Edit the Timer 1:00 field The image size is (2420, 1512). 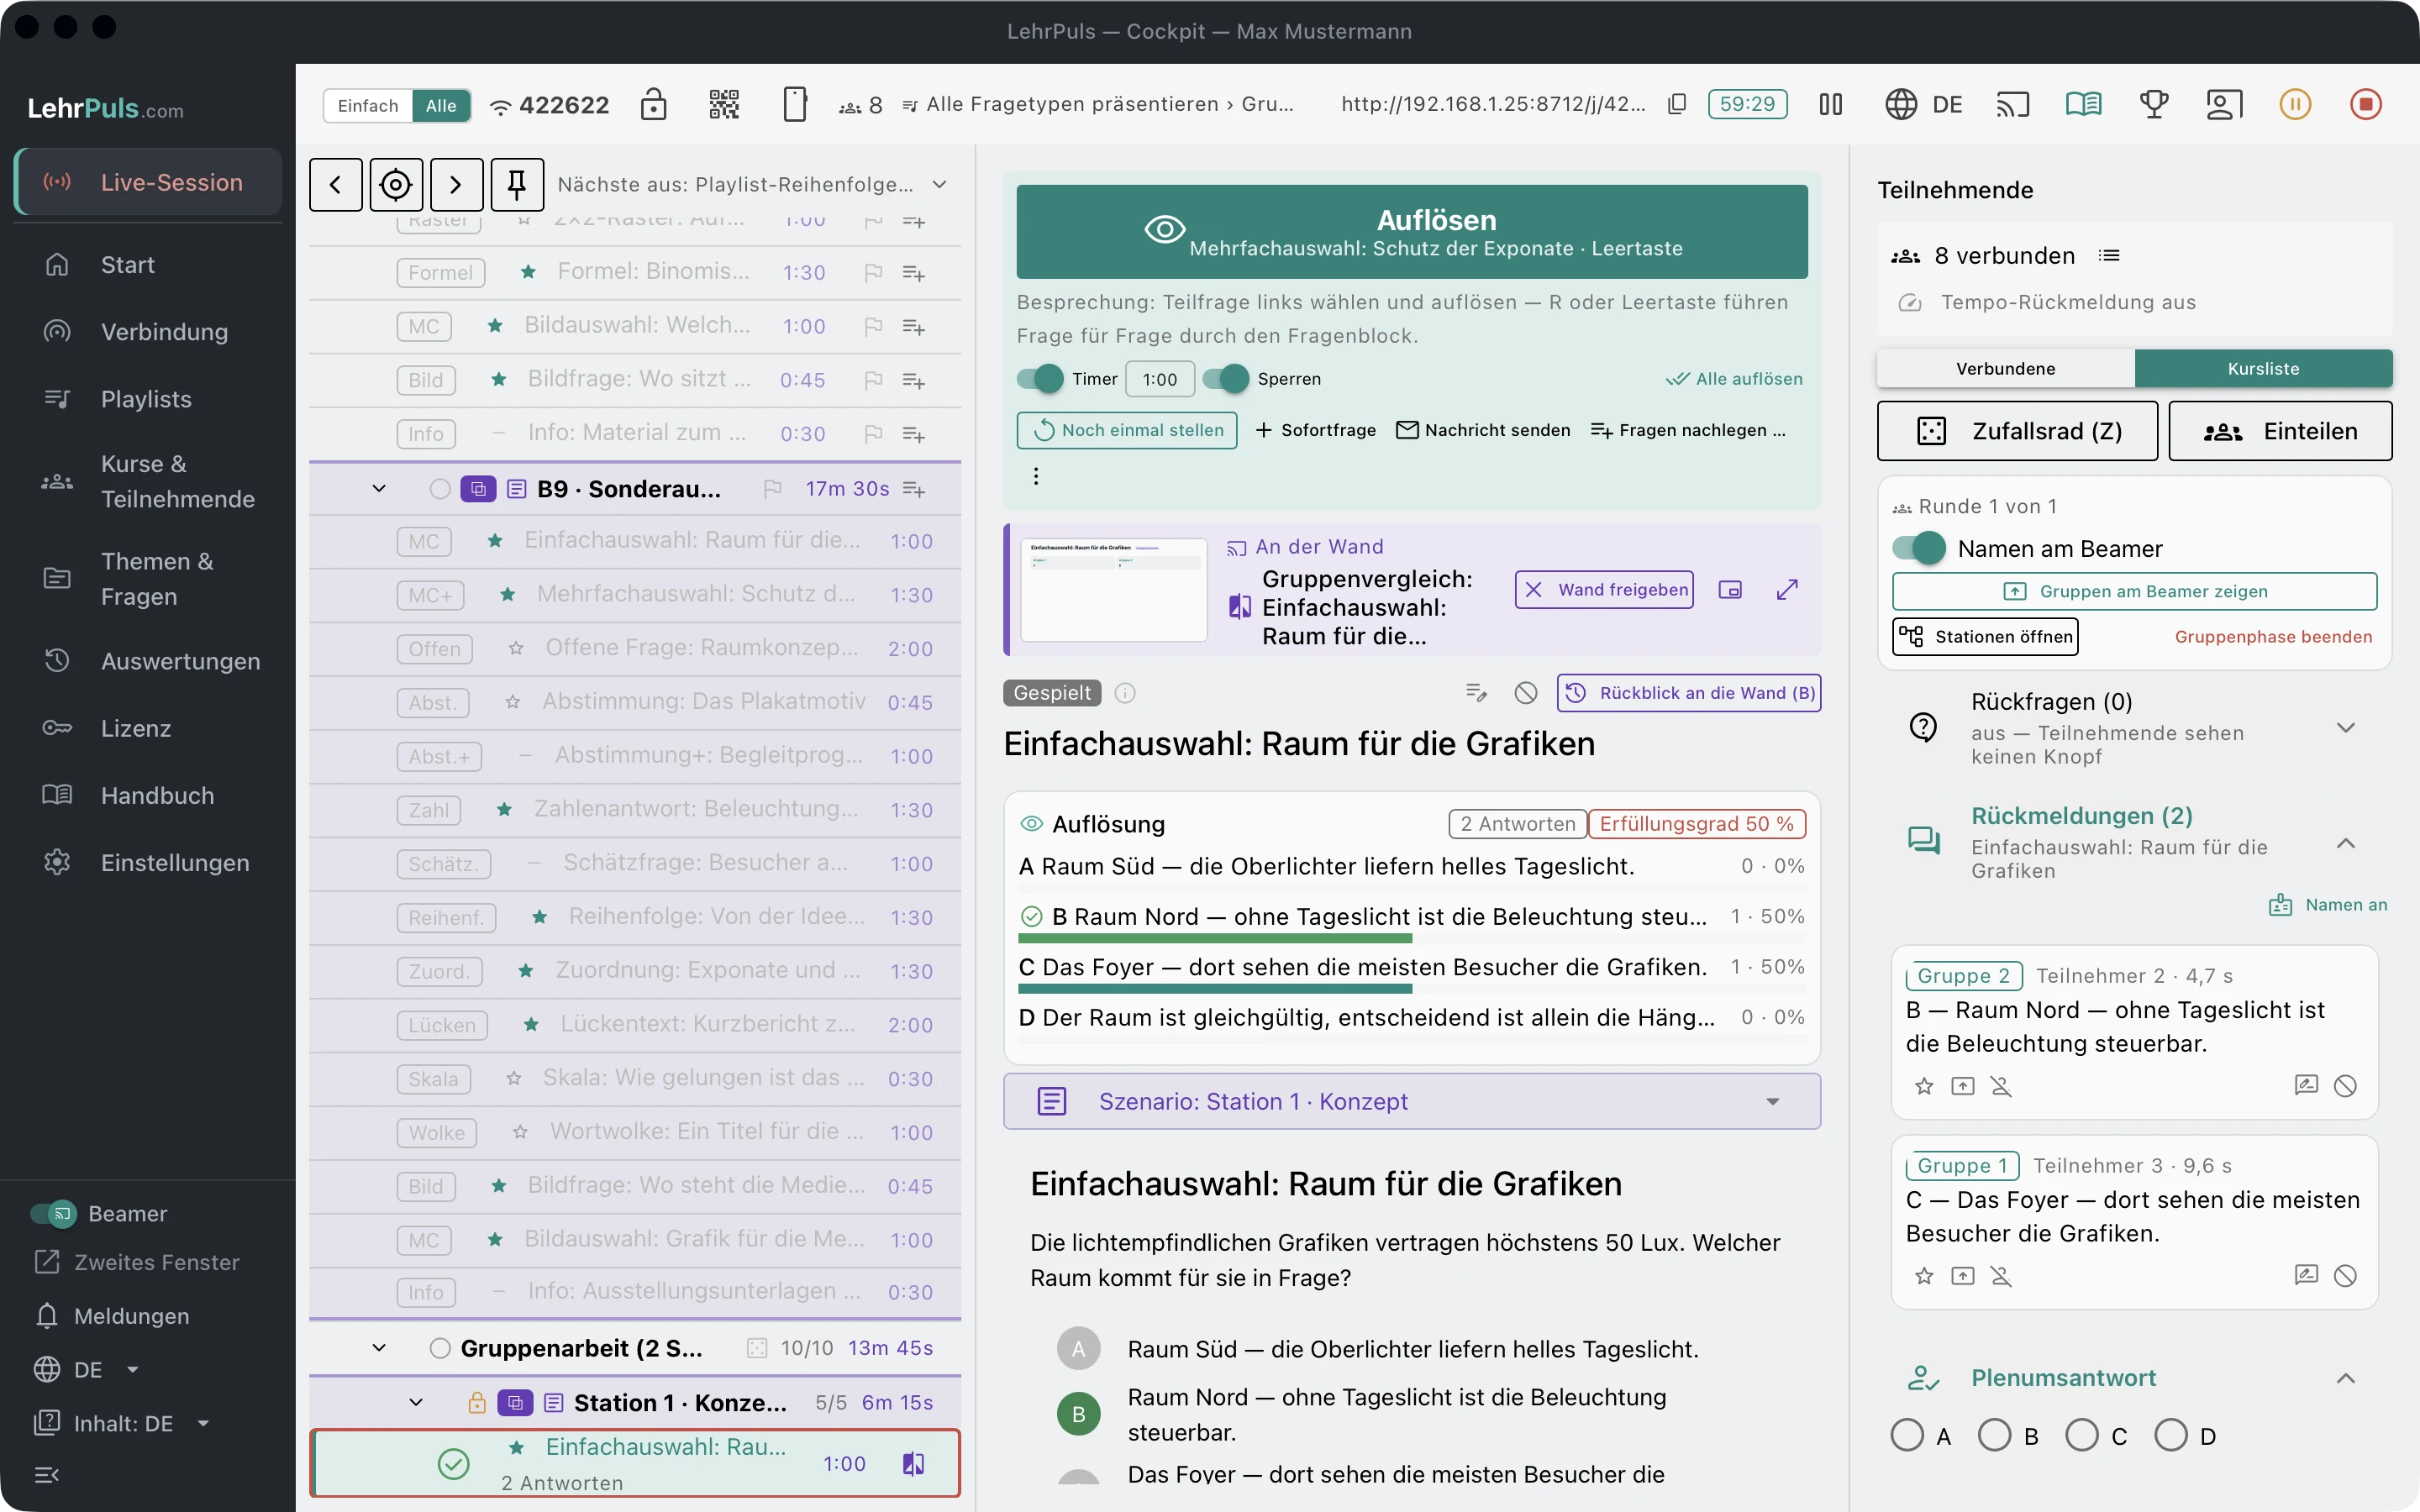click(1160, 379)
